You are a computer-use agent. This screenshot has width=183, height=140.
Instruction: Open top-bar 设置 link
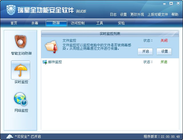[123, 15]
